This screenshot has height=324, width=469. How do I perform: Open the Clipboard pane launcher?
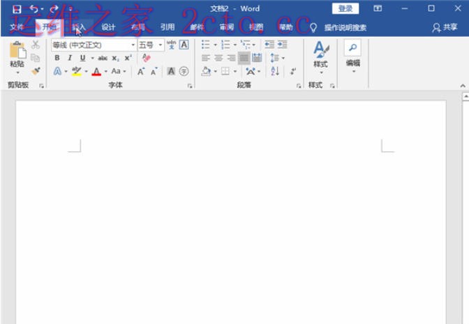tap(41, 86)
